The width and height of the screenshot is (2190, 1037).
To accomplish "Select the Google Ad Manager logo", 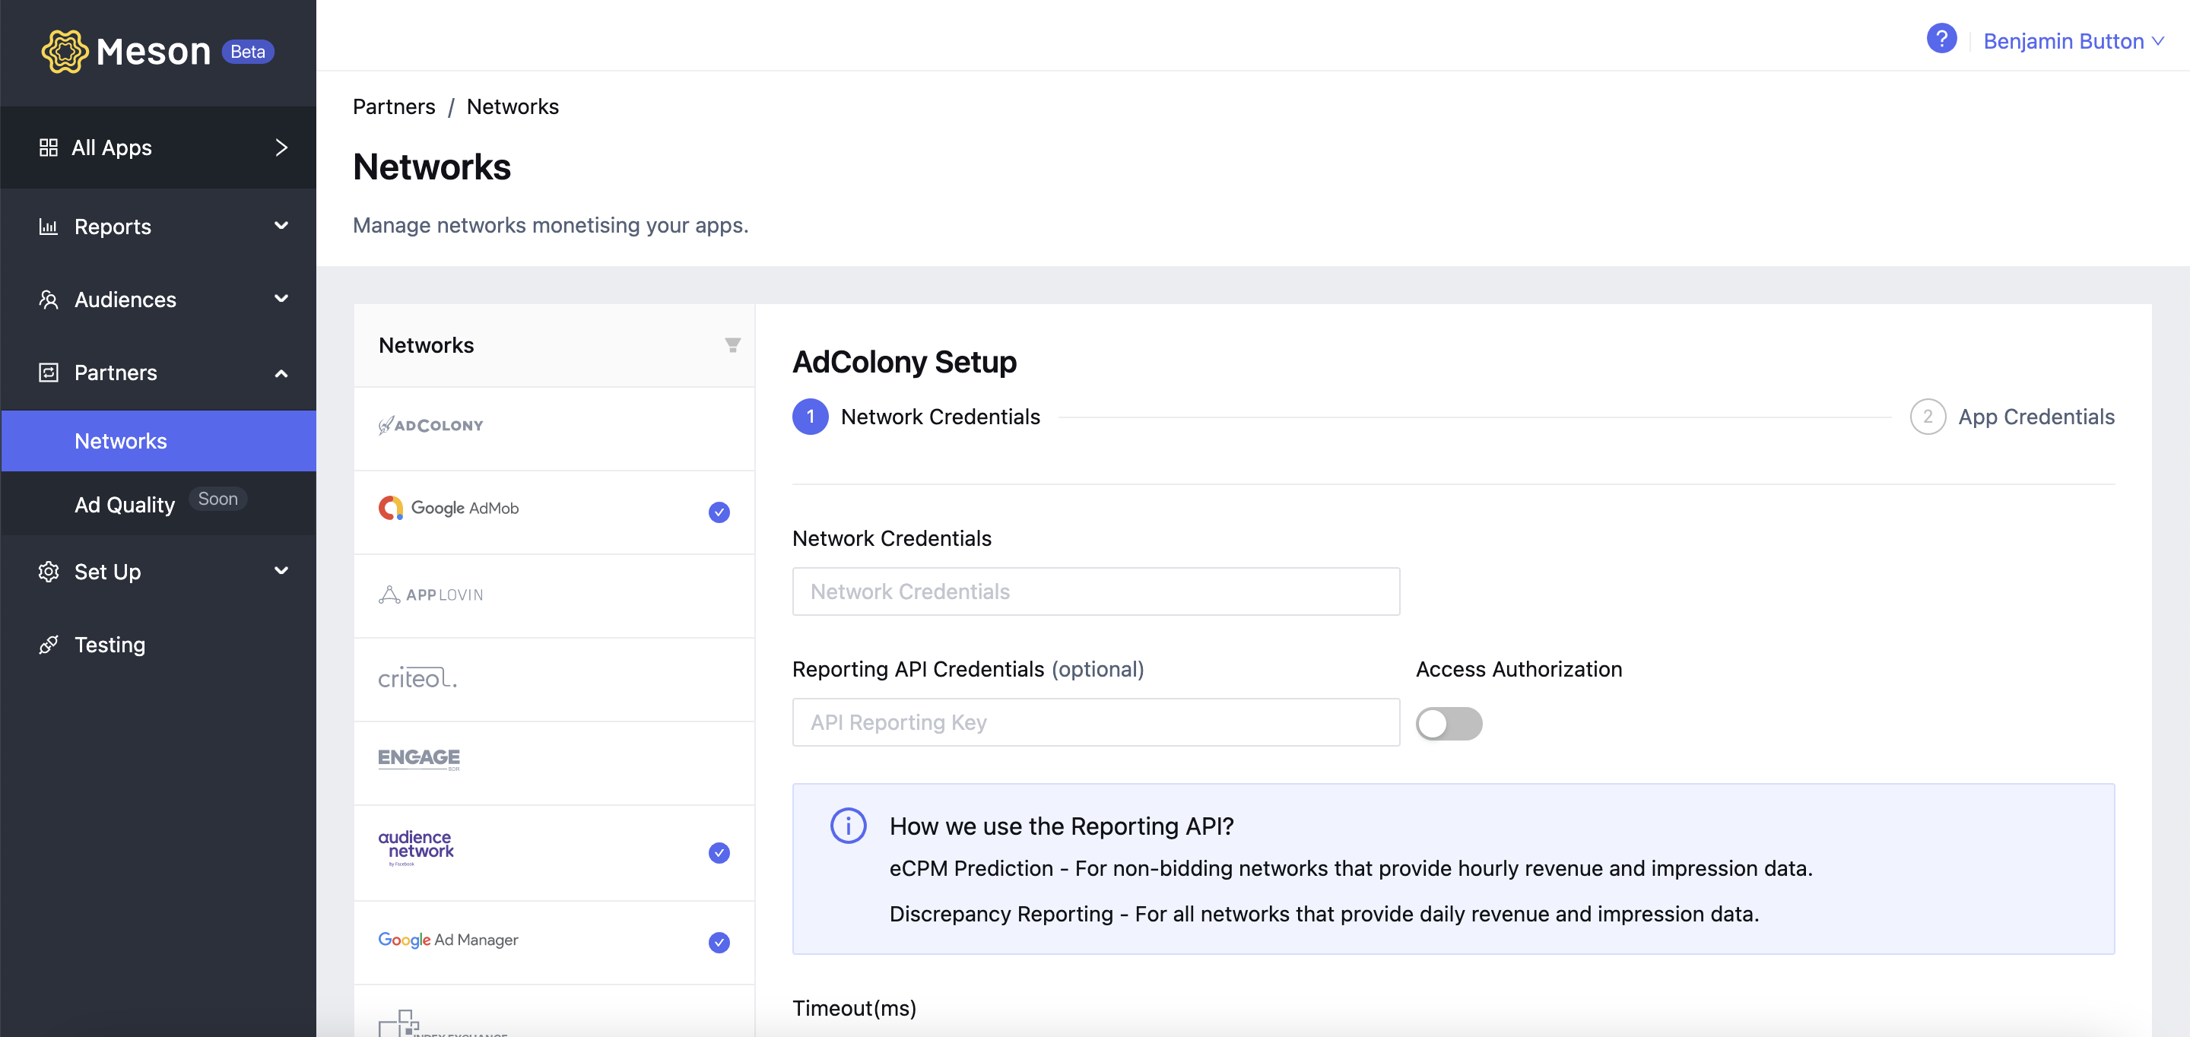I will click(x=447, y=940).
